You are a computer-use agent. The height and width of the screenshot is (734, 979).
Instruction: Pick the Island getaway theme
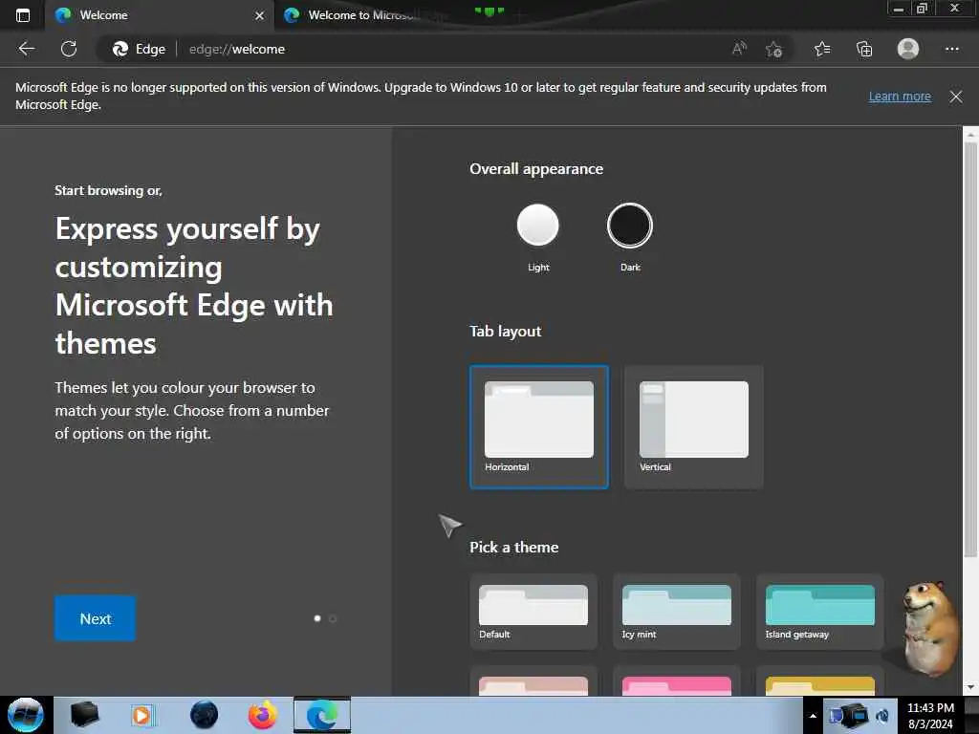819,612
